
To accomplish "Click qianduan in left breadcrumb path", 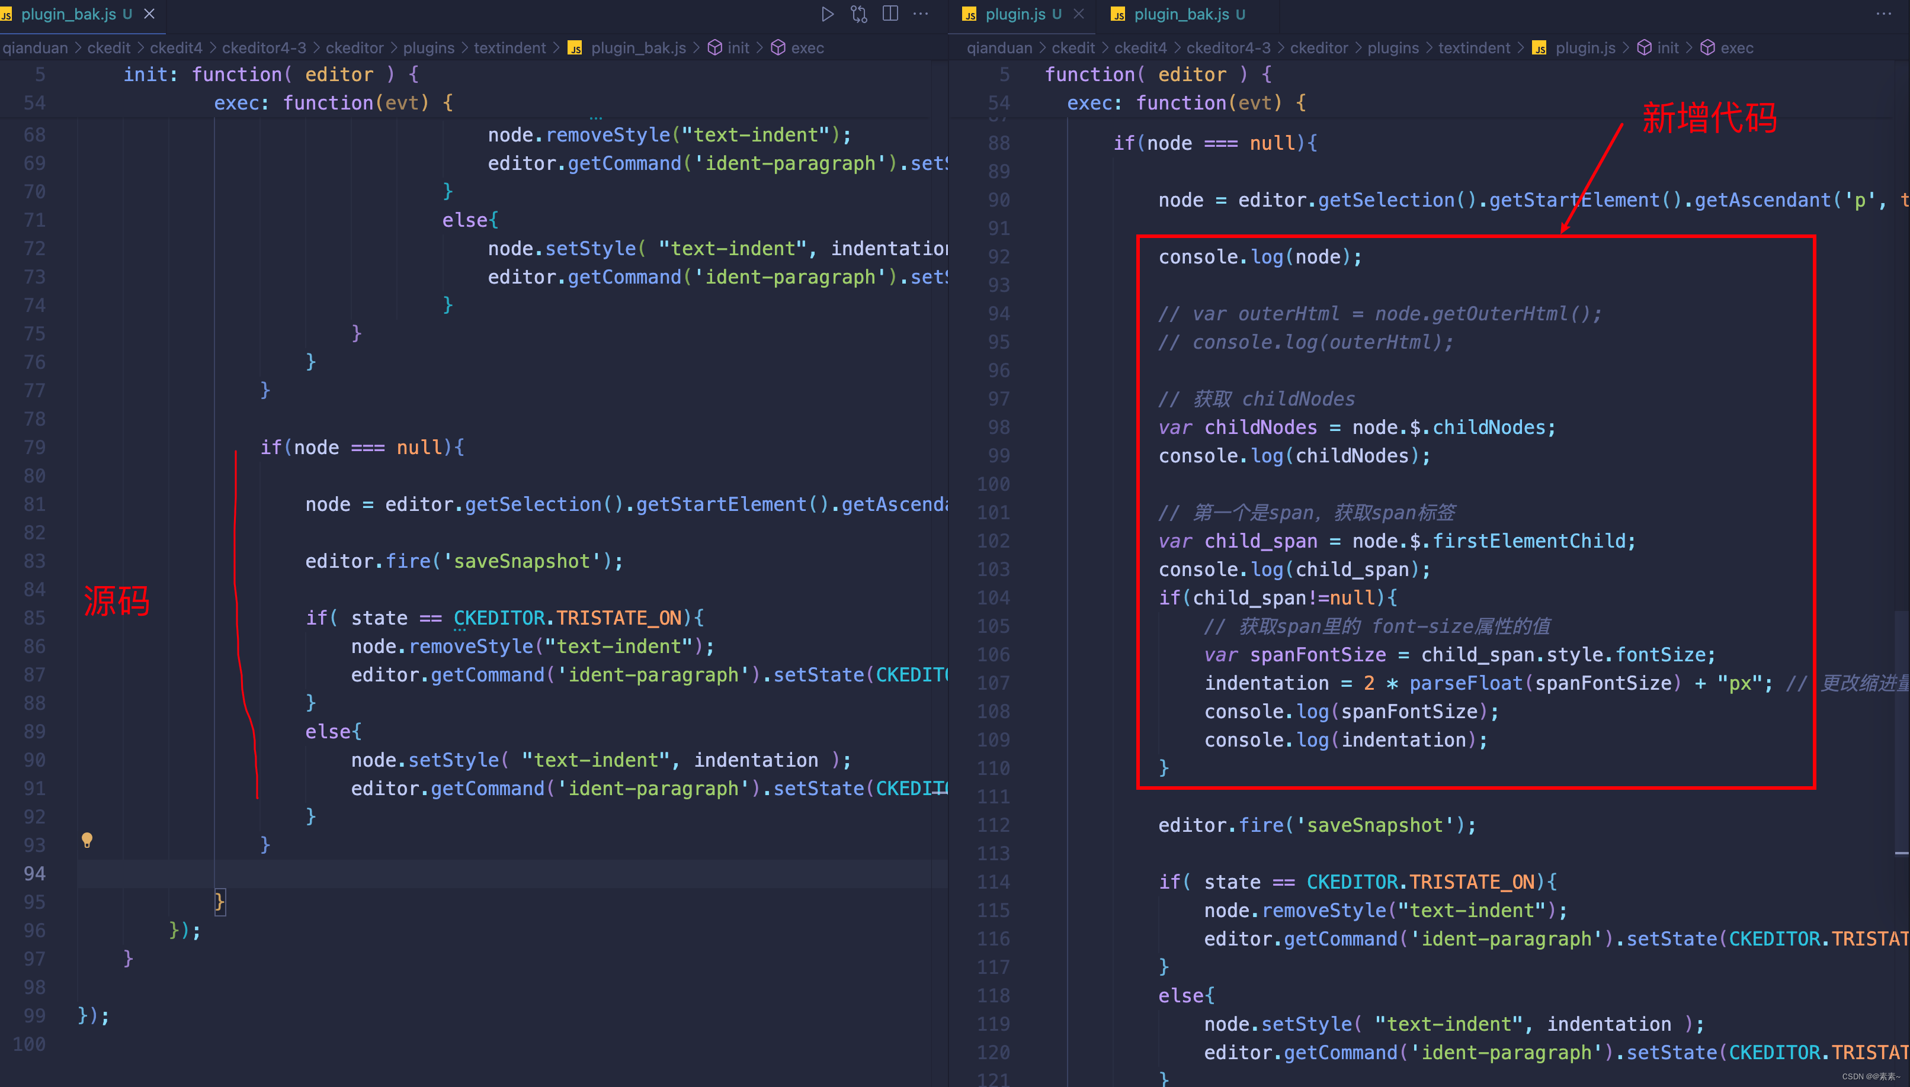I will pos(34,48).
